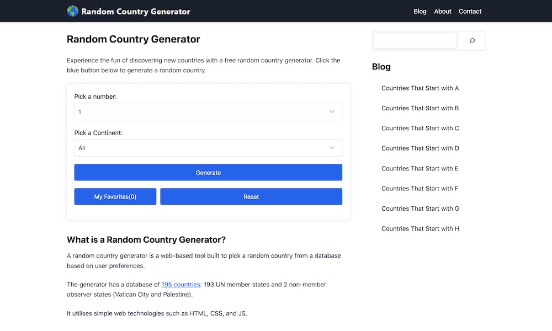Open the About page
The image size is (552, 331).
point(442,11)
